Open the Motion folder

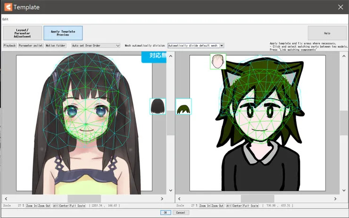(x=56, y=46)
